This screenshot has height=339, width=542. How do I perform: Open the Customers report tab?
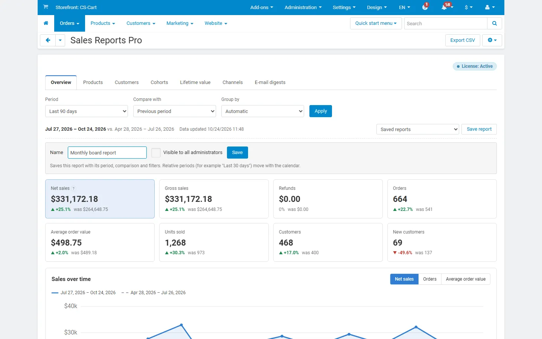pos(126,82)
